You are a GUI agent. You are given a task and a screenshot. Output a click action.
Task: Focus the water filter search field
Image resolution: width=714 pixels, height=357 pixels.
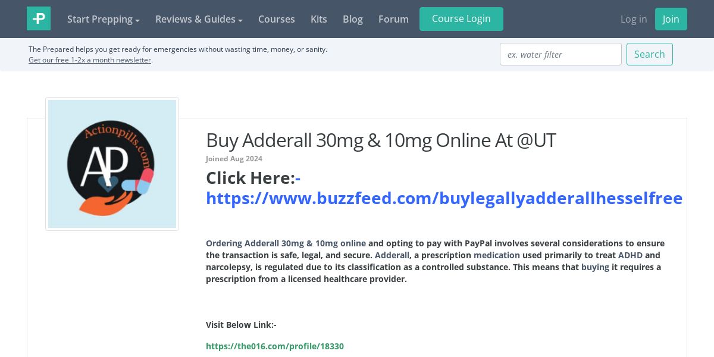pyautogui.click(x=560, y=54)
